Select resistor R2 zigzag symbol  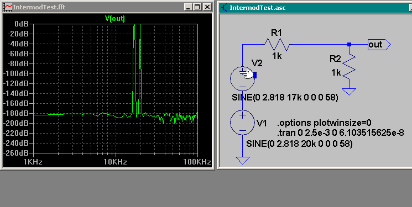point(349,67)
